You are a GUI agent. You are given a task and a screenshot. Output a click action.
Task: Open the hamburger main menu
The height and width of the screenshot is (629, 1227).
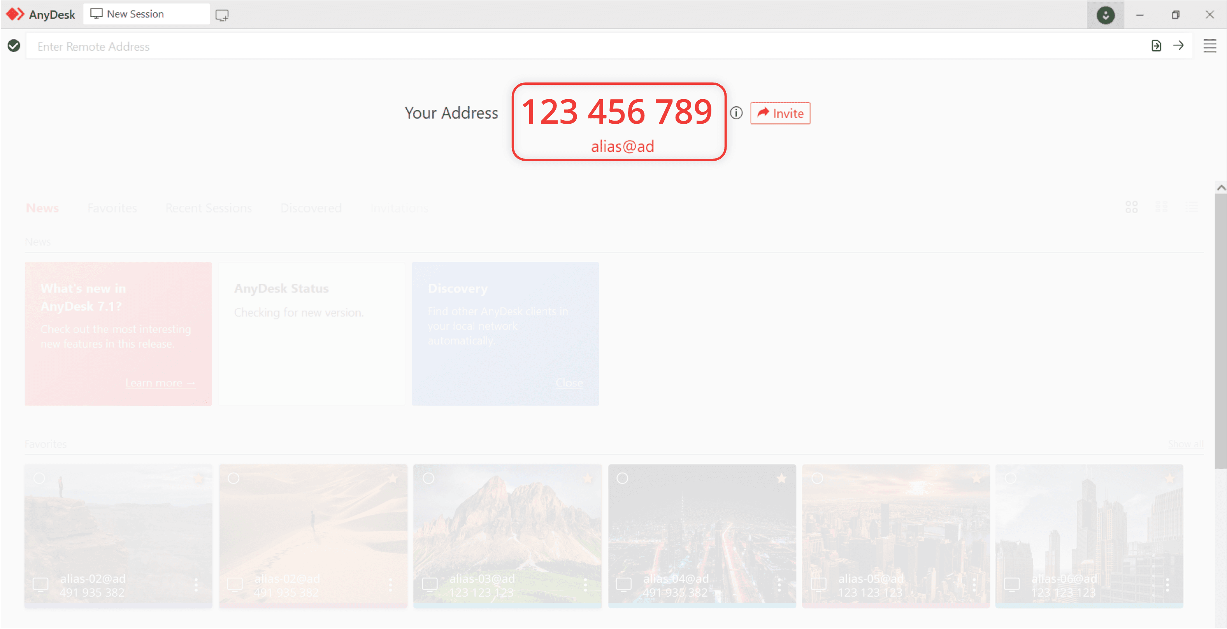click(x=1209, y=46)
